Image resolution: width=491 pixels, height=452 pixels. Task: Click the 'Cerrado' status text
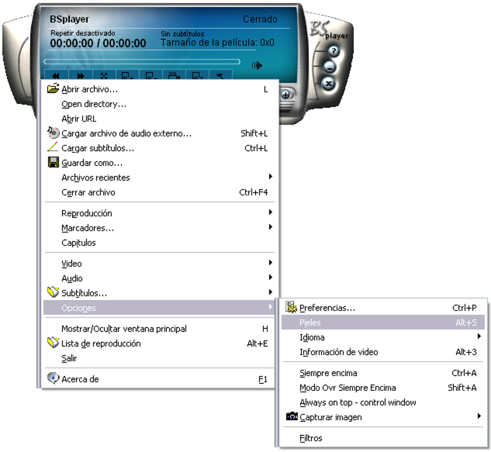point(260,19)
